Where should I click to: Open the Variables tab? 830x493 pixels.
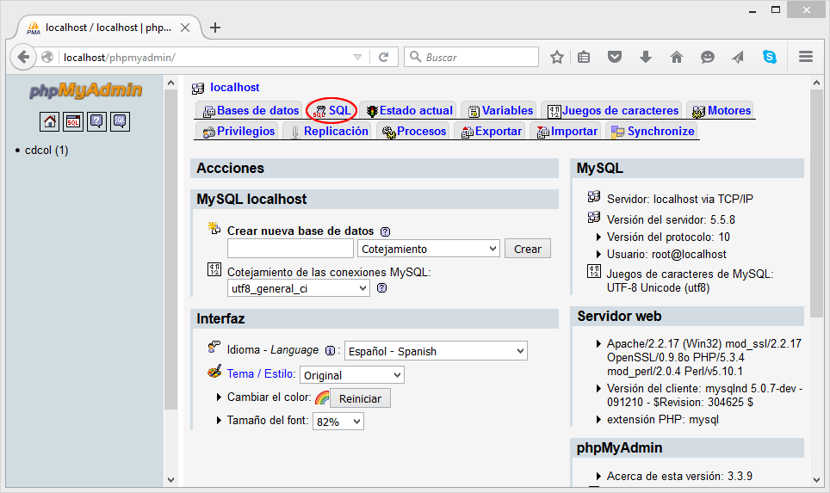coord(500,110)
